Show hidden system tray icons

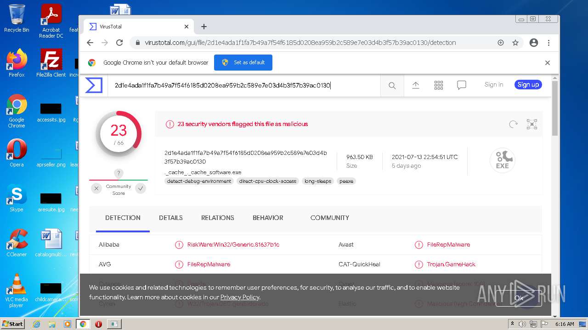tap(512, 324)
